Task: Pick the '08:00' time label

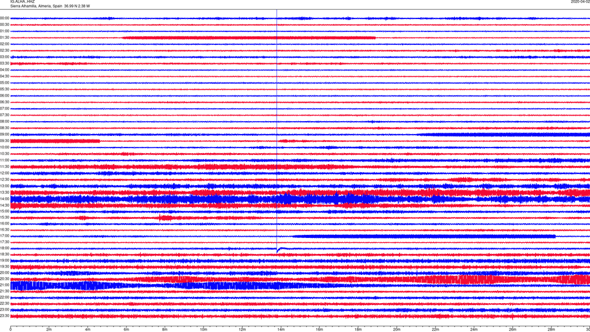Action: 4,122
